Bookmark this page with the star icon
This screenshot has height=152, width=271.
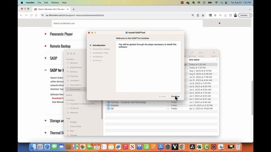click(203, 15)
